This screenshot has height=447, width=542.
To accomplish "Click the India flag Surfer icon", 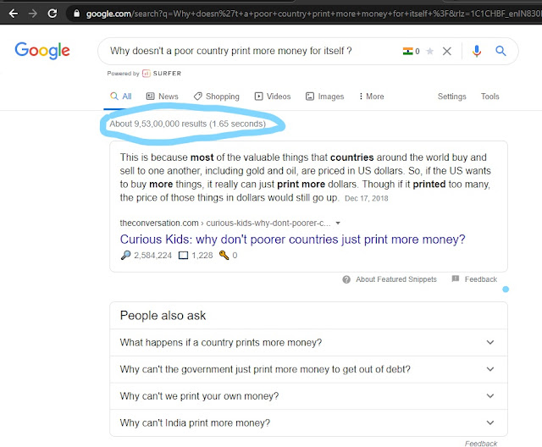I will pyautogui.click(x=407, y=51).
